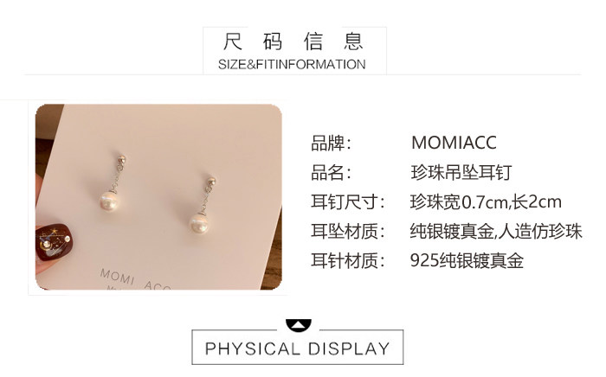Viewport: 606px width, 377px height.
Task: Open the pearl earring product photo
Action: pyautogui.click(x=158, y=197)
